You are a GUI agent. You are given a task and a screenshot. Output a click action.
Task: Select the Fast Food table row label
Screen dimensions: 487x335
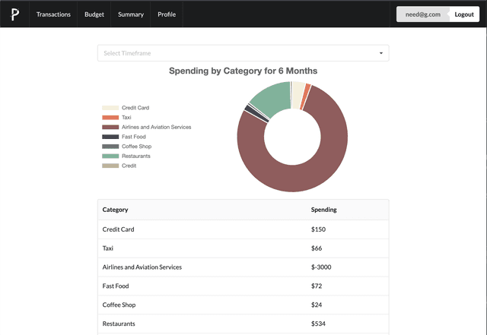116,286
